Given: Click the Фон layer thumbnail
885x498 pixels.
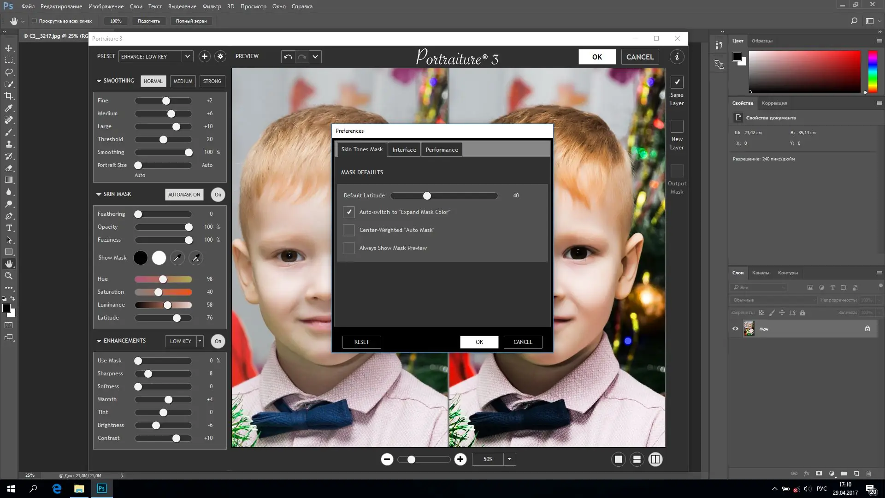Looking at the screenshot, I should click(749, 328).
